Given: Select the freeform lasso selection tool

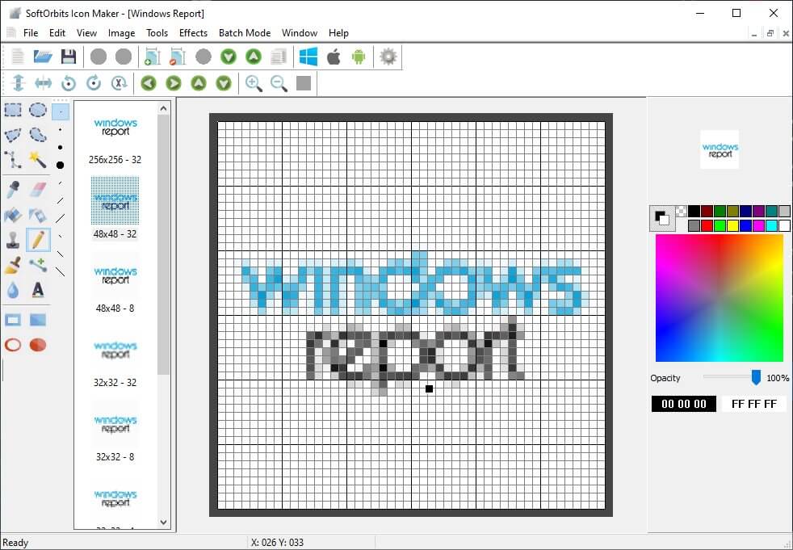Looking at the screenshot, I should pyautogui.click(x=38, y=135).
